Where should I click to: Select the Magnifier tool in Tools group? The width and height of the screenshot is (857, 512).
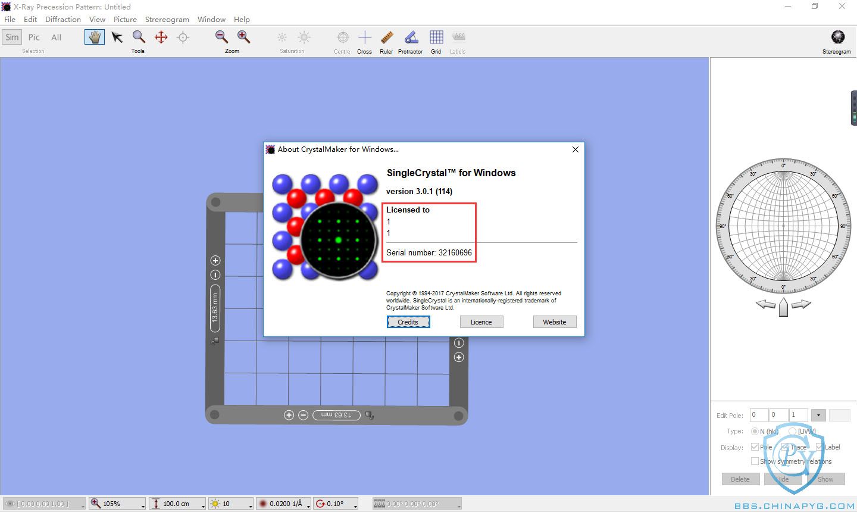click(139, 37)
